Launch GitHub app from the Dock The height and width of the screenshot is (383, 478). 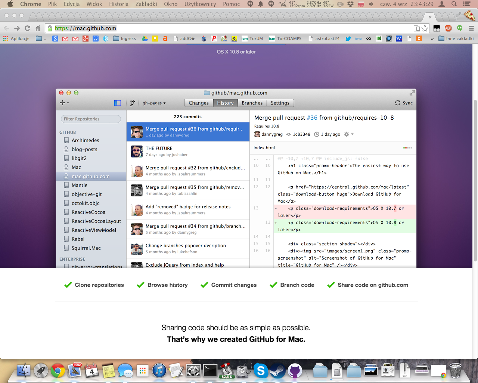click(x=295, y=371)
